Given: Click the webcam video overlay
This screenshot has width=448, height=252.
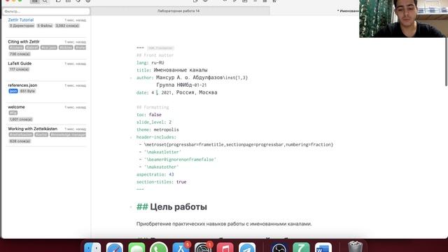Looking at the screenshot, I should point(403,19).
